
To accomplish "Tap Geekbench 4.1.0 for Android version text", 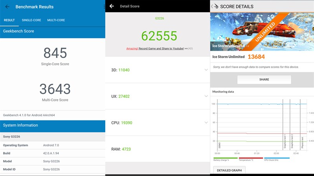I will pyautogui.click(x=29, y=115).
